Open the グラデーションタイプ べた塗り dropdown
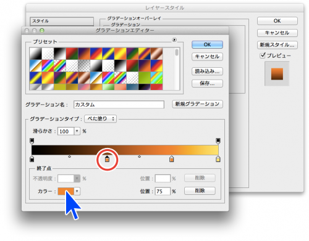 pos(101,119)
